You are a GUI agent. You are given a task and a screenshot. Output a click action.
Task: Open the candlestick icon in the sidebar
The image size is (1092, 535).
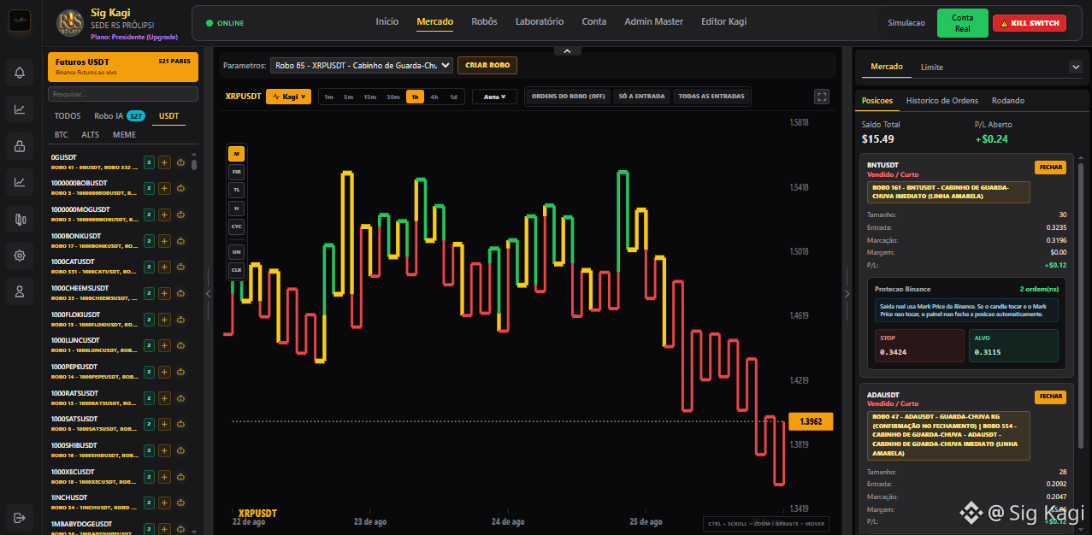click(20, 218)
